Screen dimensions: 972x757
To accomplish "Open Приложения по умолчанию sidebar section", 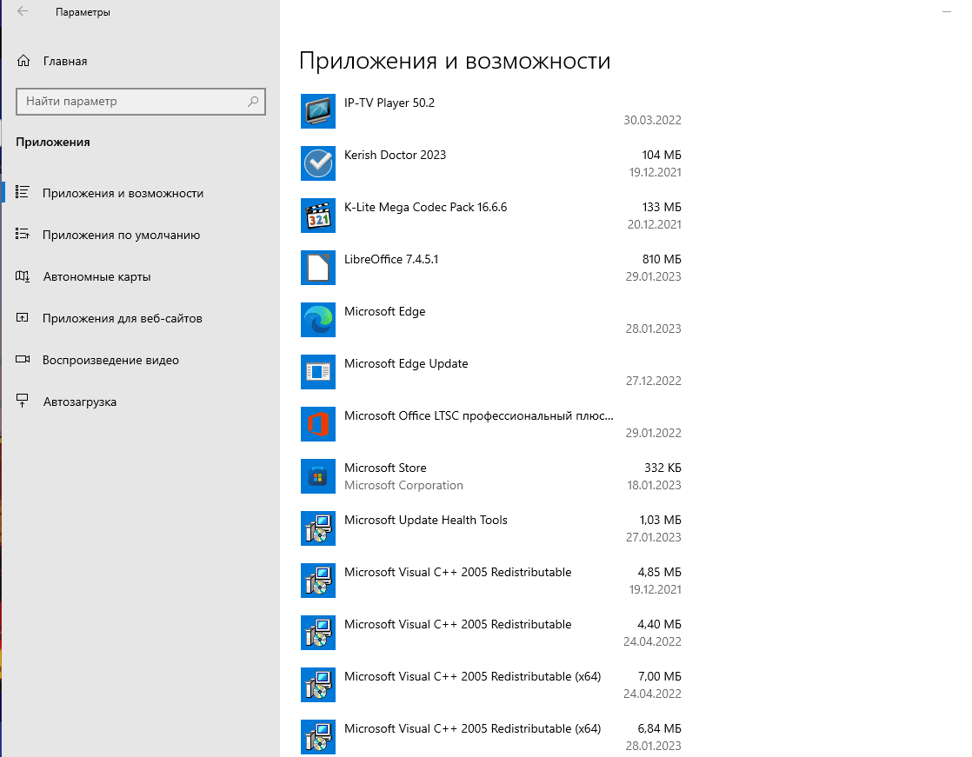I will pyautogui.click(x=140, y=235).
